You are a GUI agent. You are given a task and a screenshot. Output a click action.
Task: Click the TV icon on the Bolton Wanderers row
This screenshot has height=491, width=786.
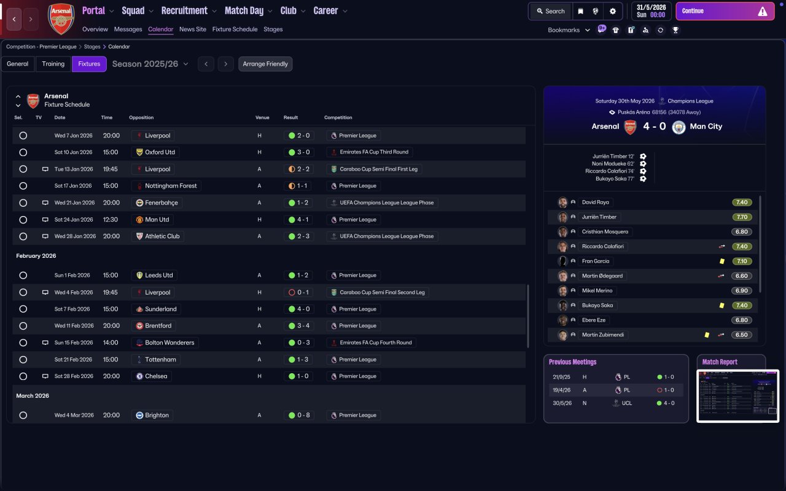[45, 342]
